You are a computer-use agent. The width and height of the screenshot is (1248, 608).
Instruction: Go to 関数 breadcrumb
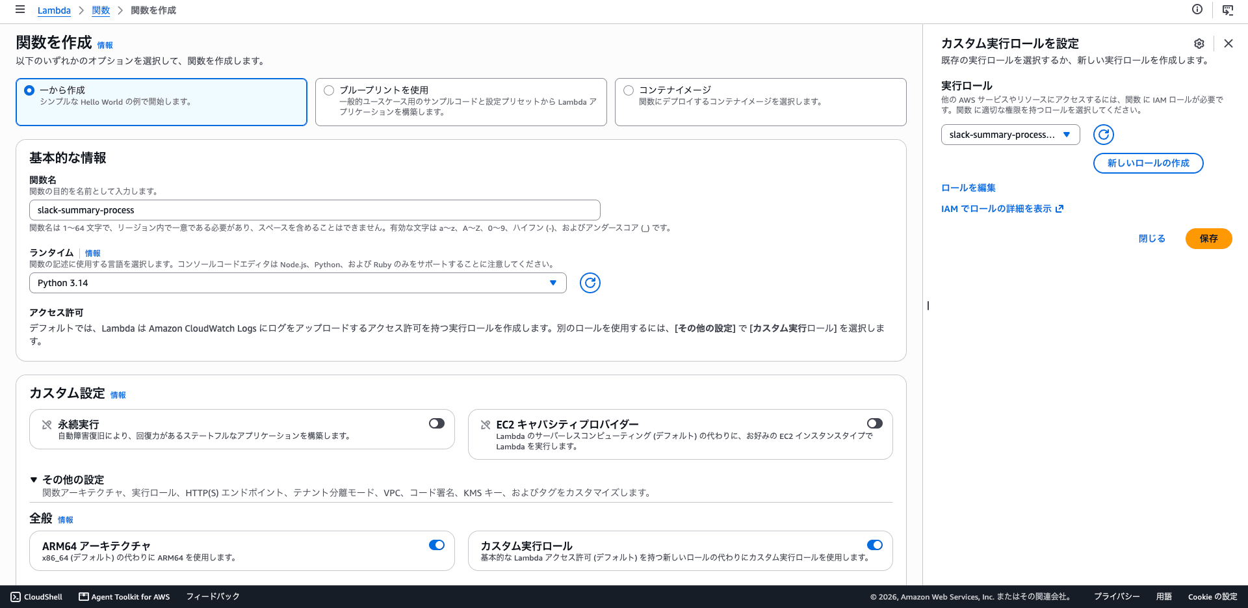(x=101, y=10)
